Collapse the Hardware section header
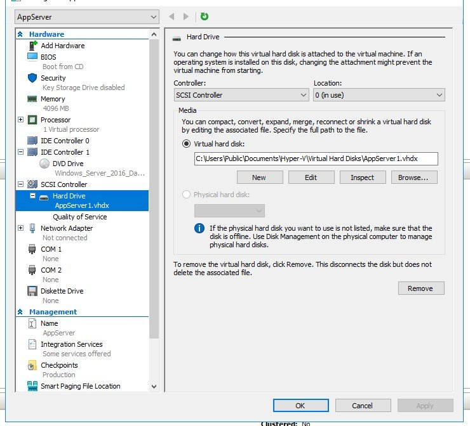The width and height of the screenshot is (470, 426). [21, 34]
